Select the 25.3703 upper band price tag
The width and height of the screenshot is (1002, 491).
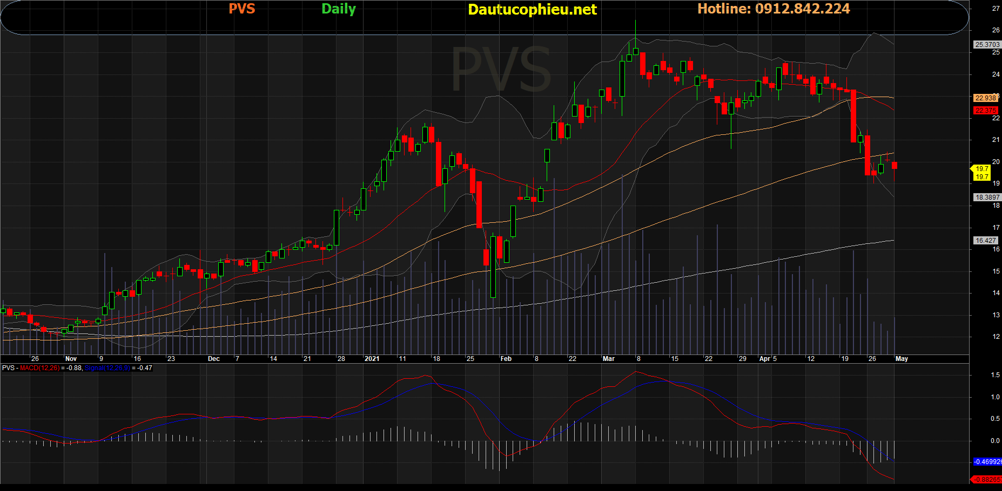987,45
